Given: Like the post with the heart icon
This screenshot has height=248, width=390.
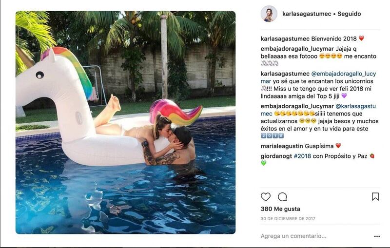Looking at the screenshot, I should 265,197.
